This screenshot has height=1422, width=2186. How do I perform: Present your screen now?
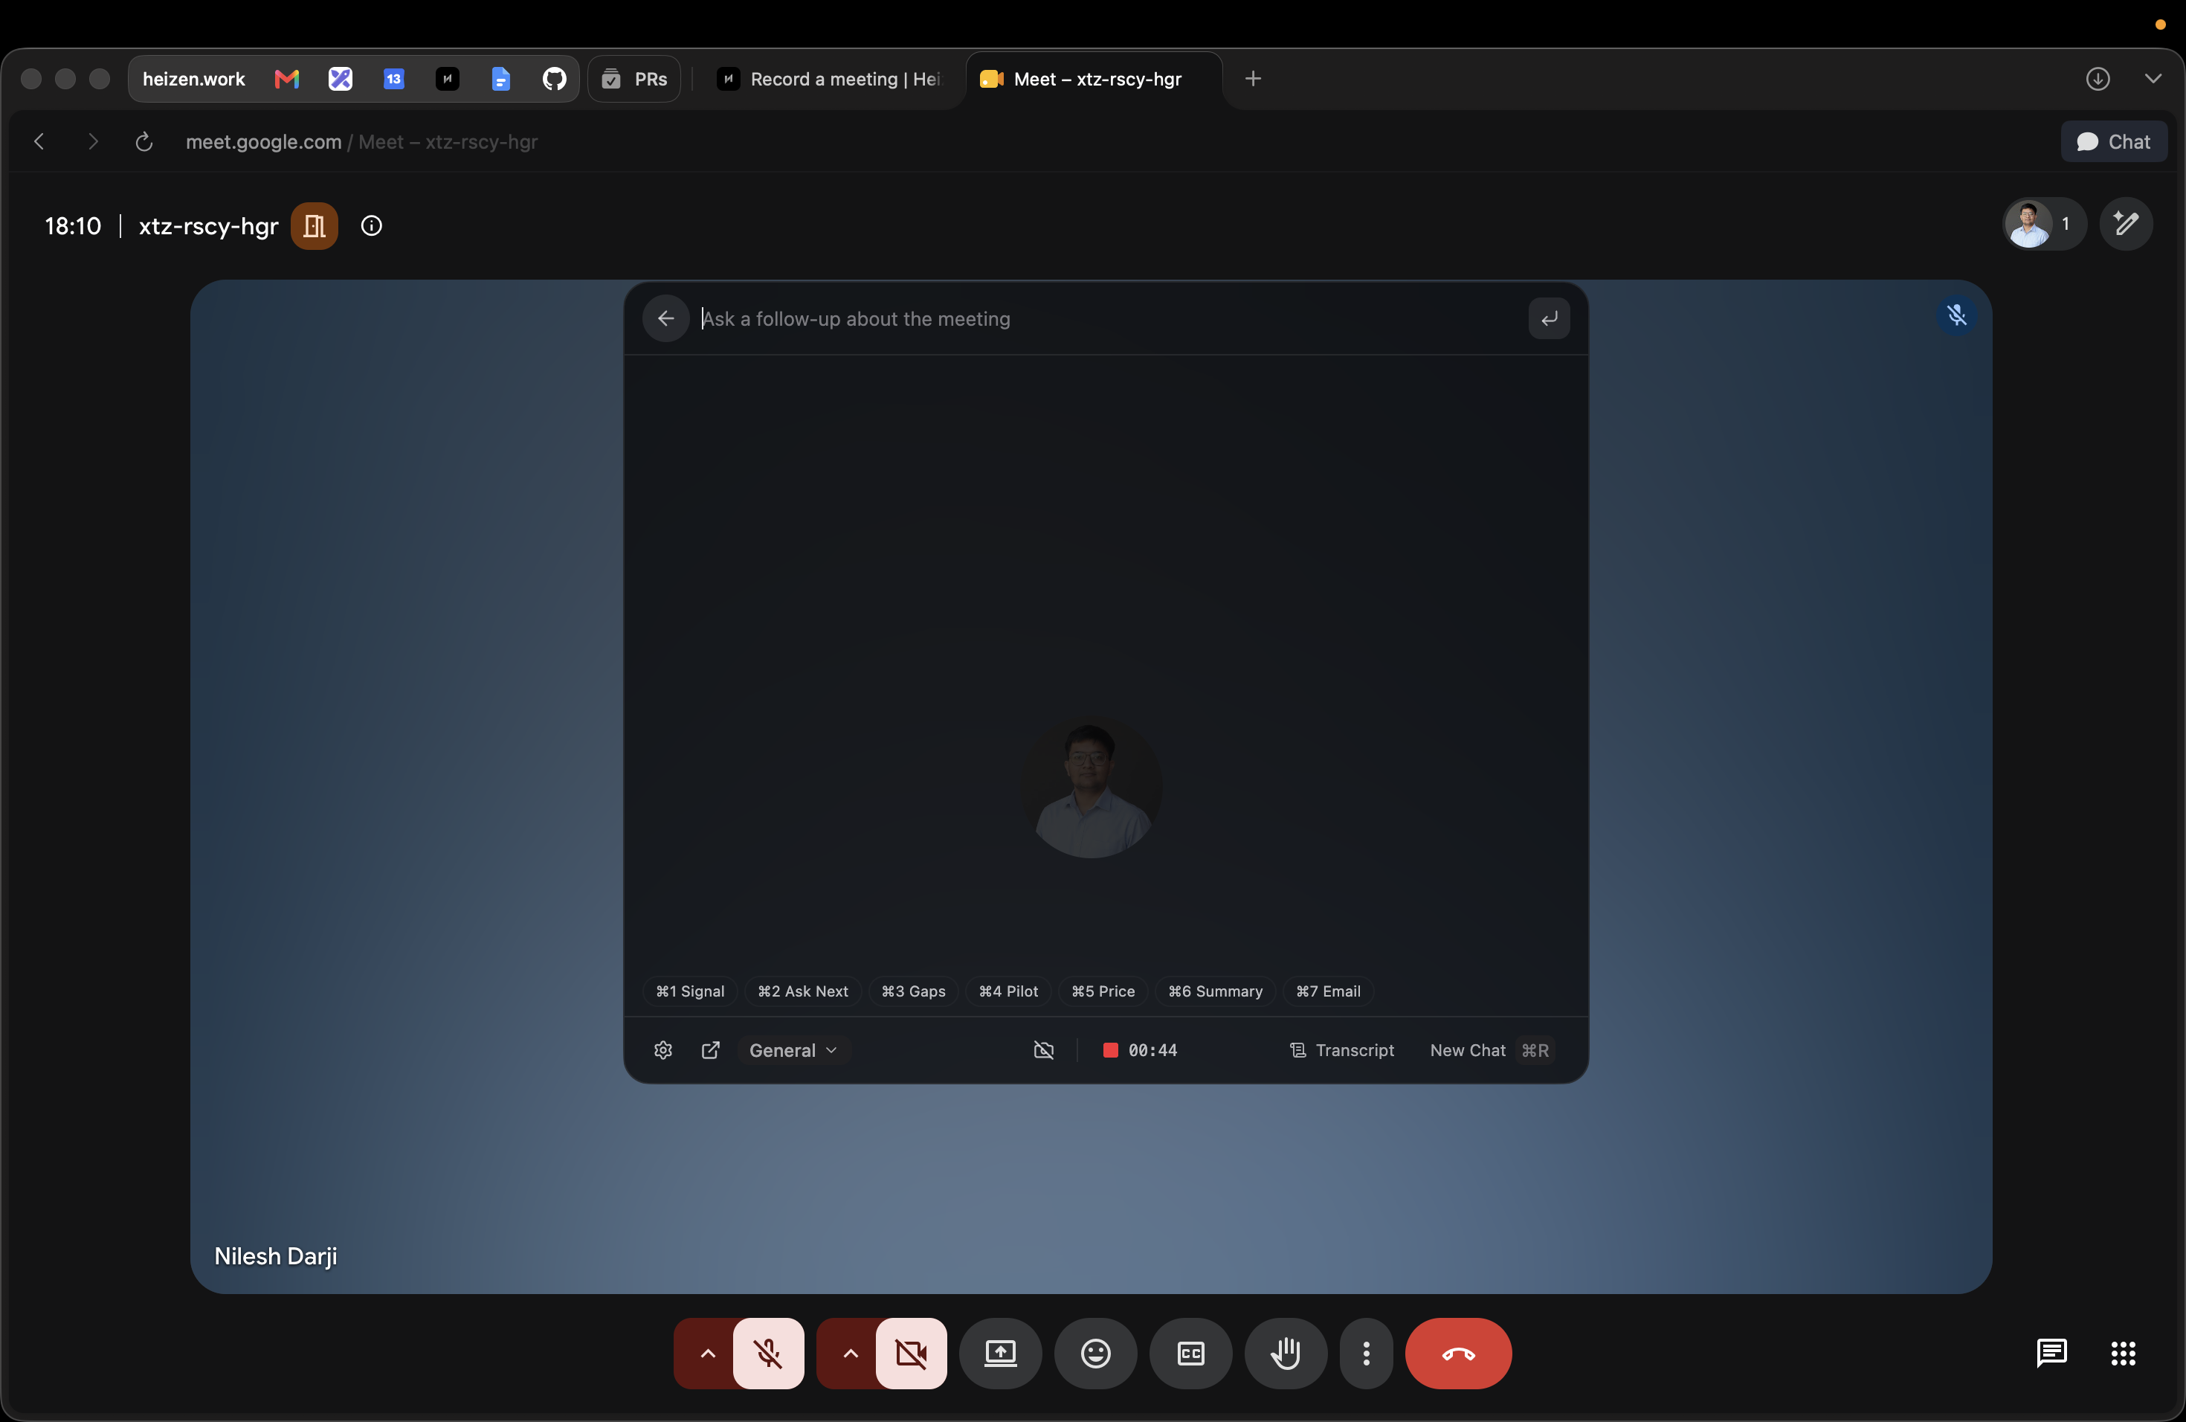coord(1000,1353)
